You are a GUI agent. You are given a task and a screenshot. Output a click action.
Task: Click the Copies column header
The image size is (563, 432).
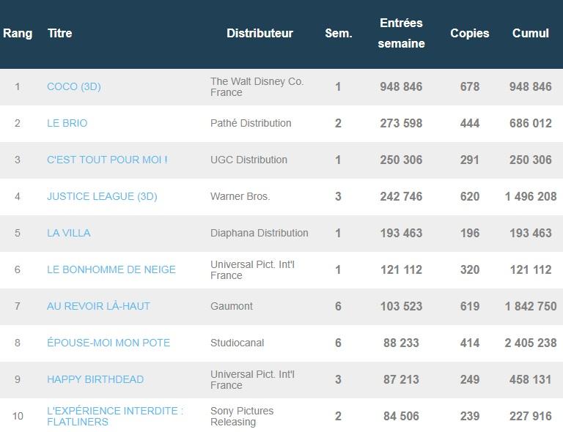pos(469,33)
